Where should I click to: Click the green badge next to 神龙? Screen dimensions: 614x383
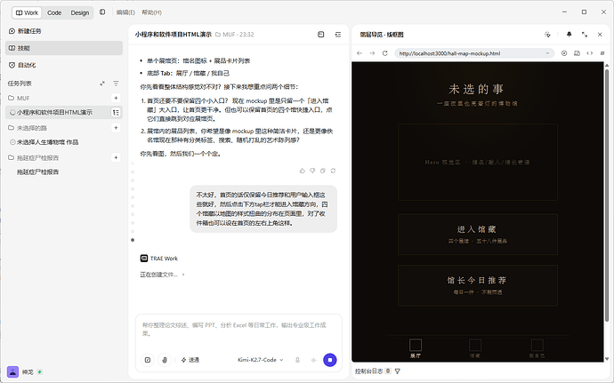point(39,371)
